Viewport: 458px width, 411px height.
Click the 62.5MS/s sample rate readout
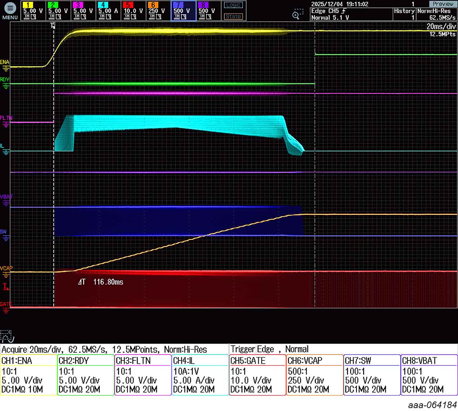442,17
